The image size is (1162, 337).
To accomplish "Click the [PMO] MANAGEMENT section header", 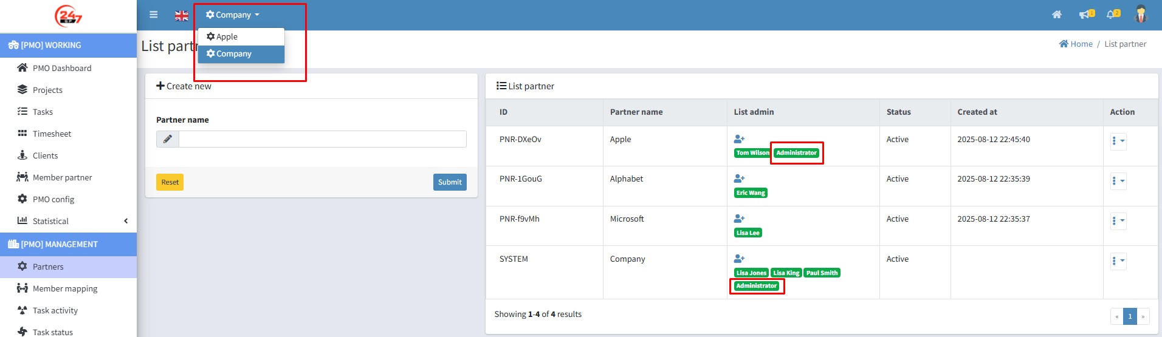I will 68,244.
